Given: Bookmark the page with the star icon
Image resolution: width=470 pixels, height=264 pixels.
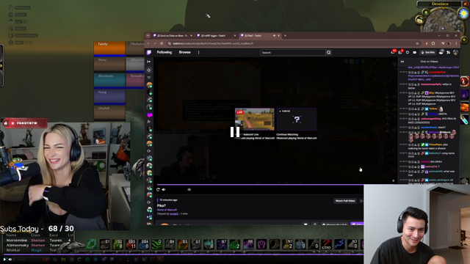Looking at the screenshot, I should pyautogui.click(x=417, y=43).
